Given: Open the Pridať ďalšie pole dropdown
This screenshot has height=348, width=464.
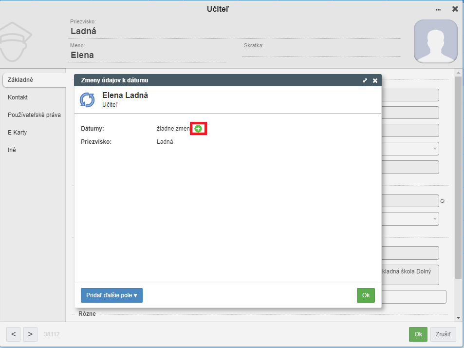Looking at the screenshot, I should click(111, 295).
